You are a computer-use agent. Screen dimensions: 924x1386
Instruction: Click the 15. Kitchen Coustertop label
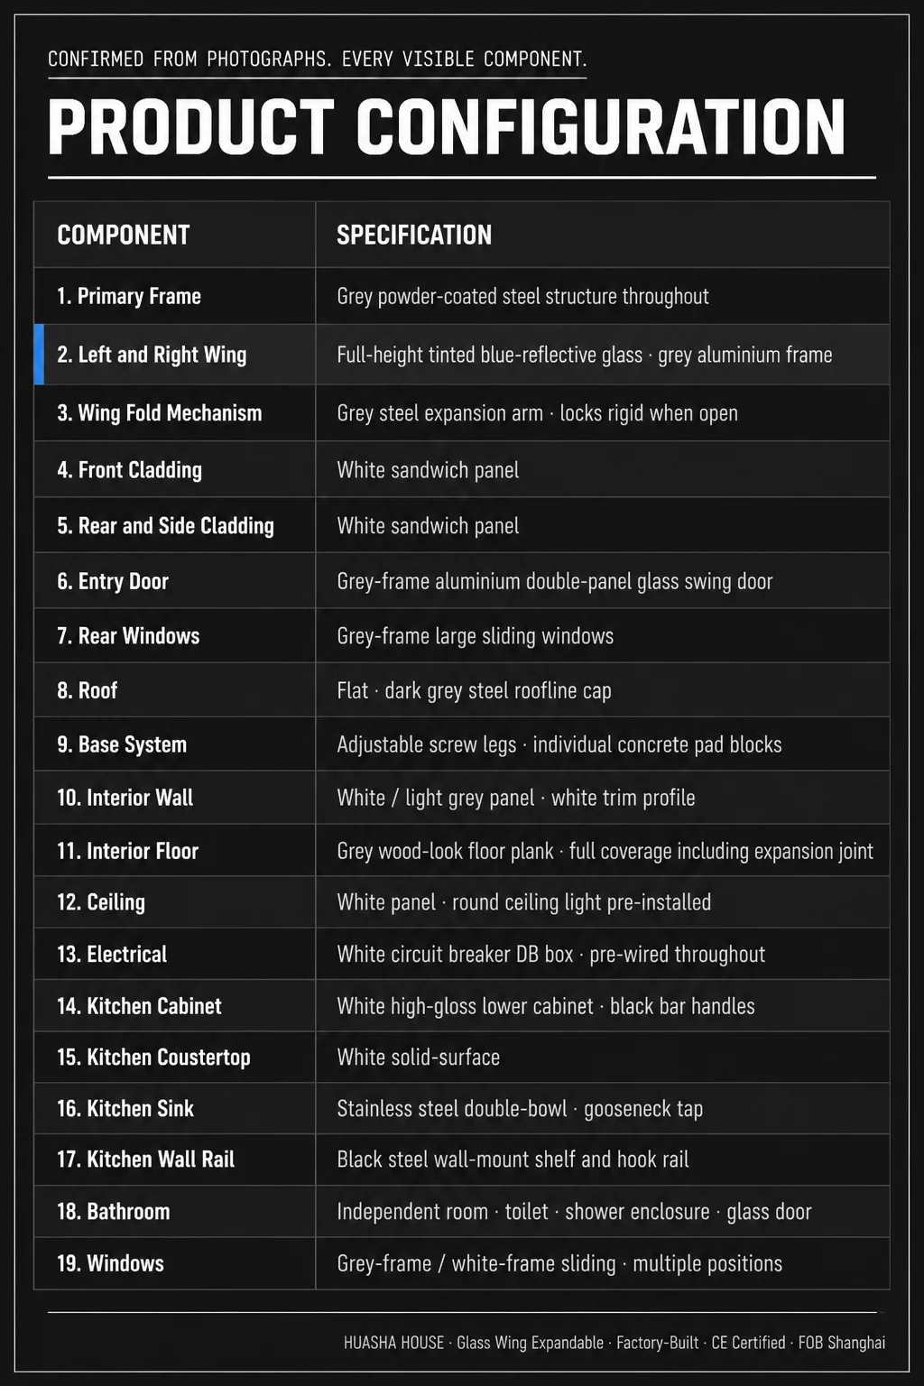153,1057
